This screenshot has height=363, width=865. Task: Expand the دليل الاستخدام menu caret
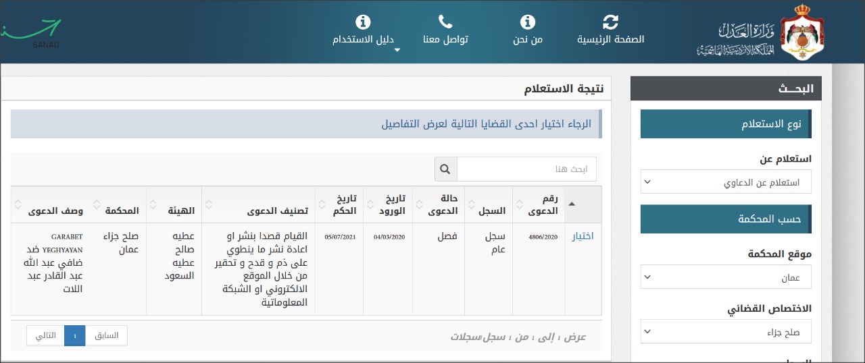397,51
